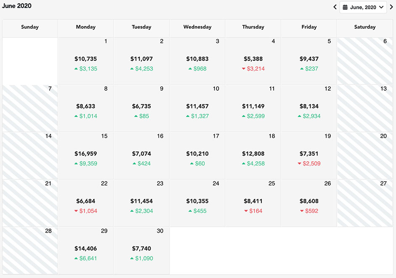Select the striped Sunday June 28 cell
The height and width of the screenshot is (278, 396).
pos(30,251)
